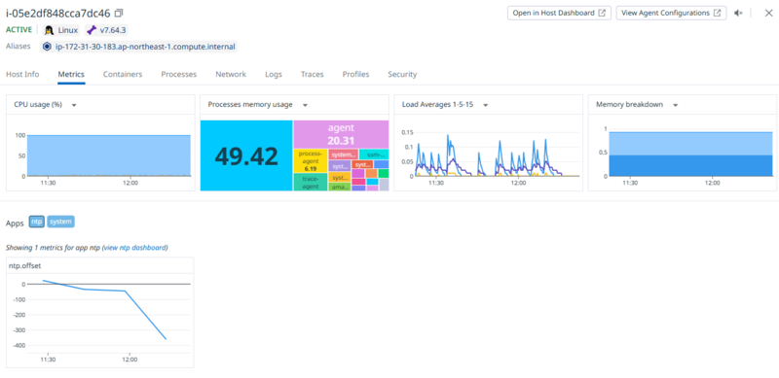The width and height of the screenshot is (779, 378).
Task: Click the hexagon icon beside the alias
Action: 47,47
